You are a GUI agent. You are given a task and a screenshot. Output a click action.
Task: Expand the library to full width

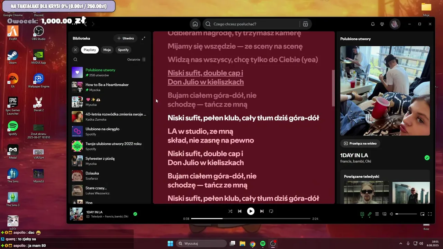coord(144,38)
